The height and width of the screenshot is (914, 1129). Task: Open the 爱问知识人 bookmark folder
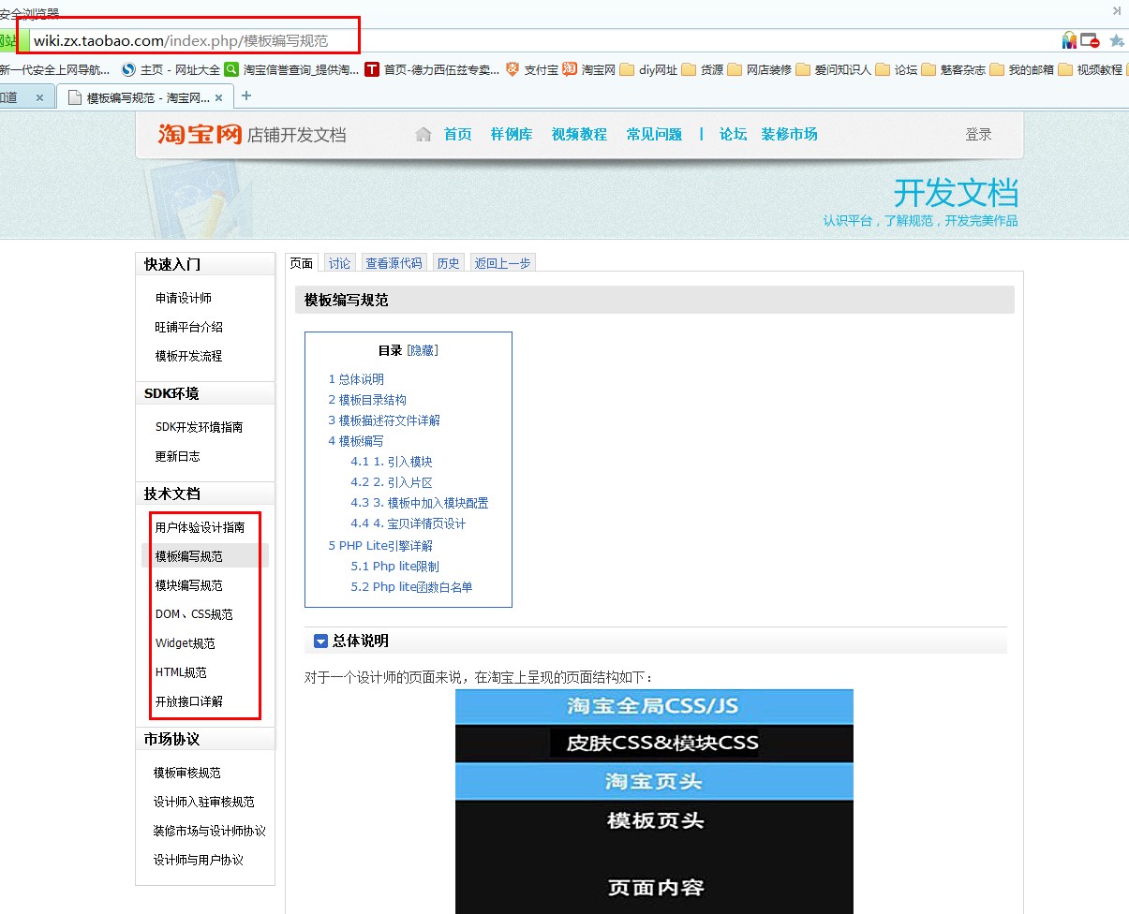pos(834,69)
